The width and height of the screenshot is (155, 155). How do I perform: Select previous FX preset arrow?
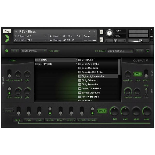(x=137, y=51)
